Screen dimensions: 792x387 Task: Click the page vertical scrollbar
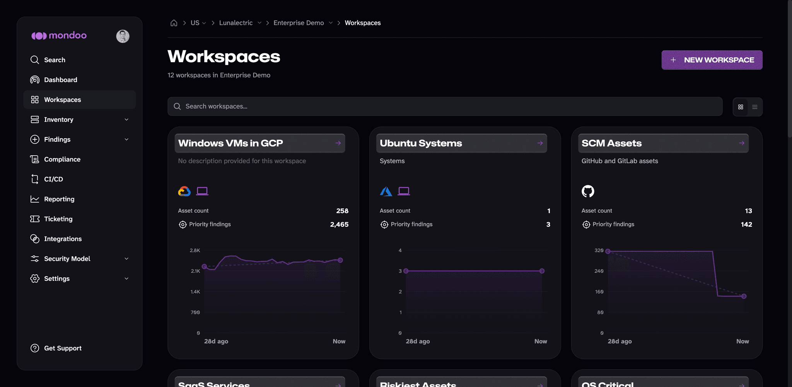click(790, 70)
